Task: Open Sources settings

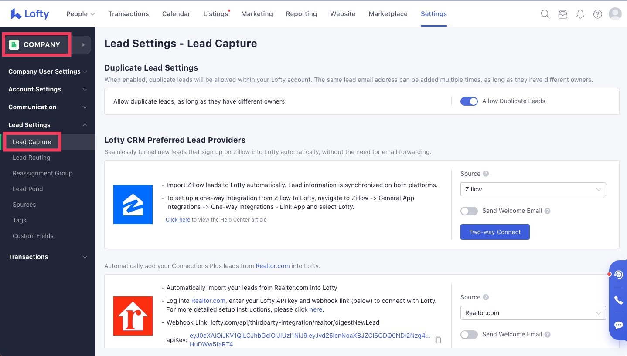Action: 24,205
